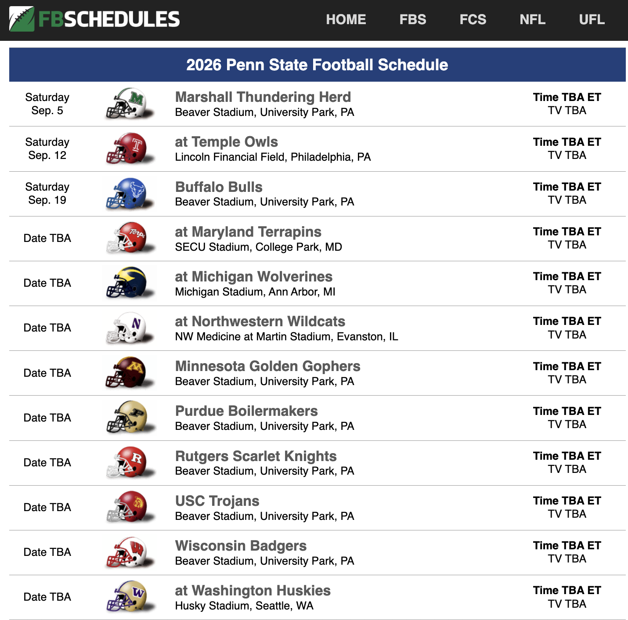The image size is (628, 620).
Task: Click the Minnesota Golden Gophers helmet icon
Action: 130,373
